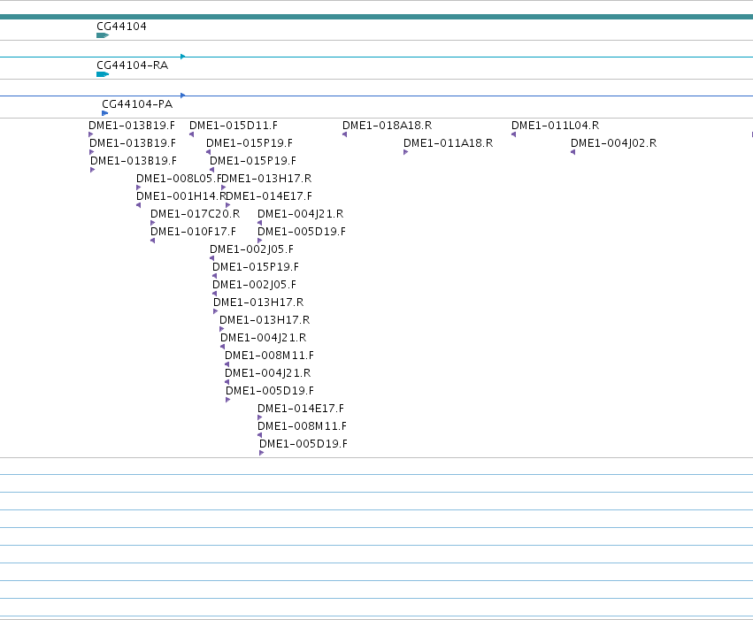Click DME1-004J21.R label beside DME1-017C20.R

coord(301,214)
